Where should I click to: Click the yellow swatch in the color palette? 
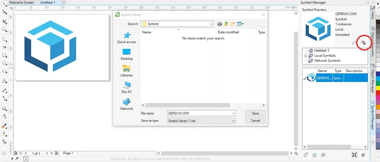[x=378, y=88]
